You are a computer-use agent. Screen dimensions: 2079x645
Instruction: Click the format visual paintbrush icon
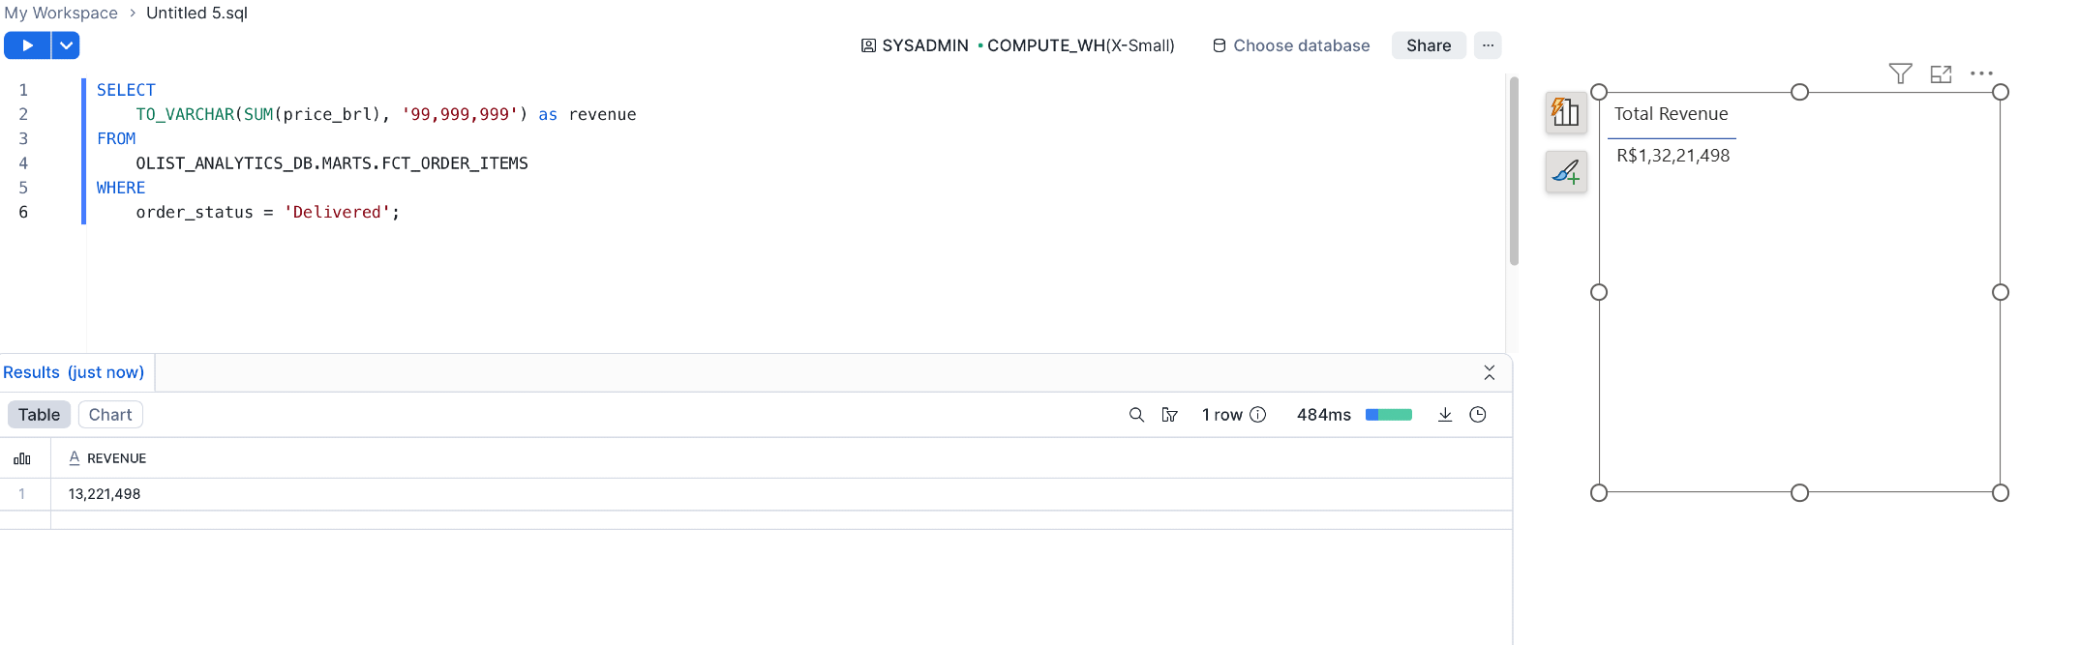pos(1565,172)
